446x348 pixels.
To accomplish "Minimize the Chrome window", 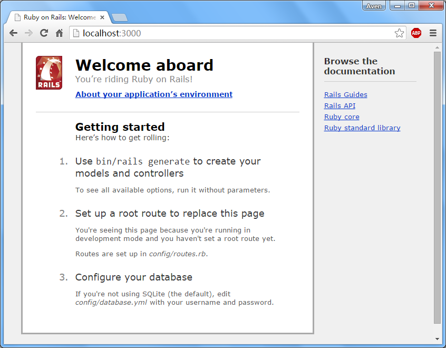I will click(x=397, y=6).
